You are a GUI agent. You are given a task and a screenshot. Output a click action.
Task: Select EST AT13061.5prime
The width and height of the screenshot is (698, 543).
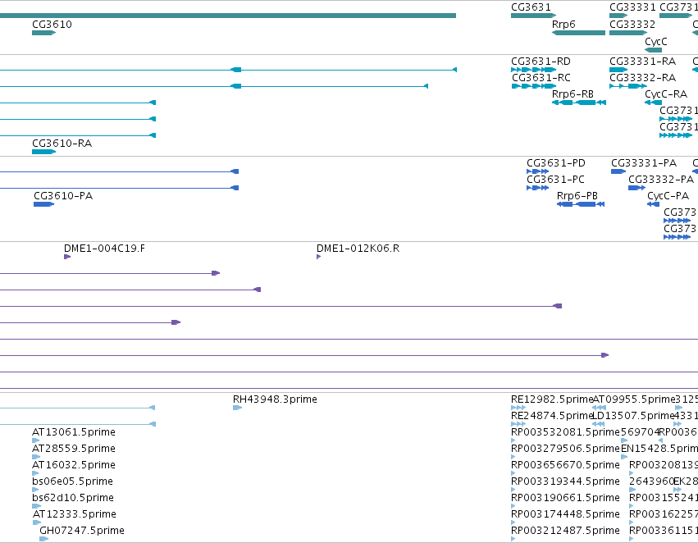pos(74,432)
